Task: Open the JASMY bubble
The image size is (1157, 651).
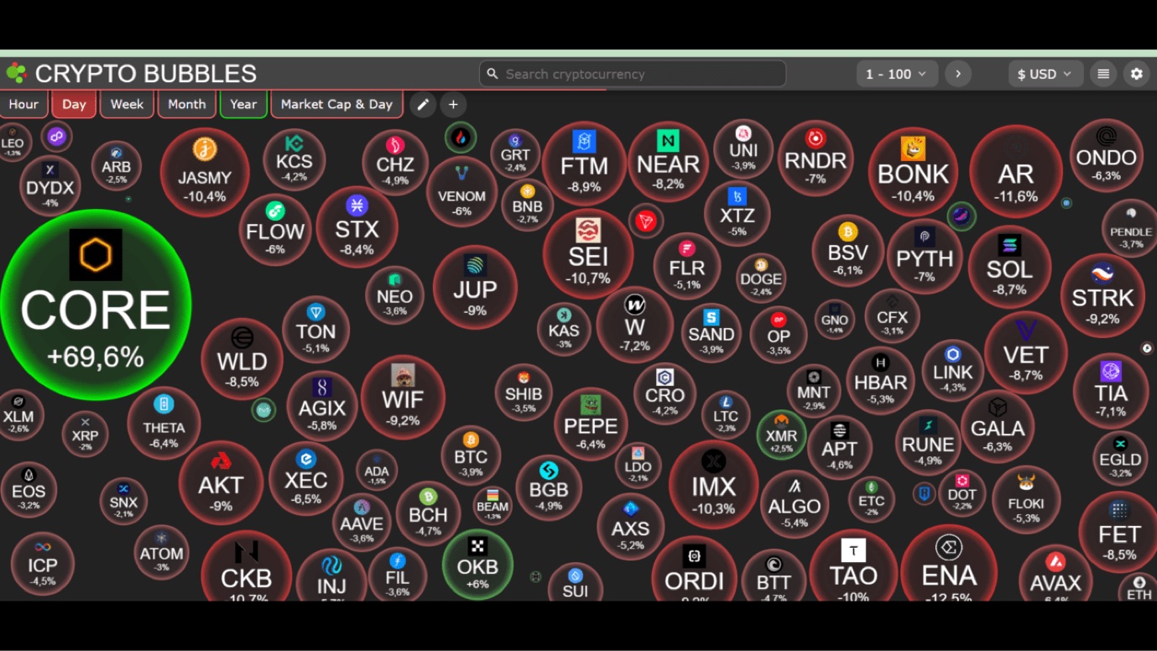Action: (205, 172)
